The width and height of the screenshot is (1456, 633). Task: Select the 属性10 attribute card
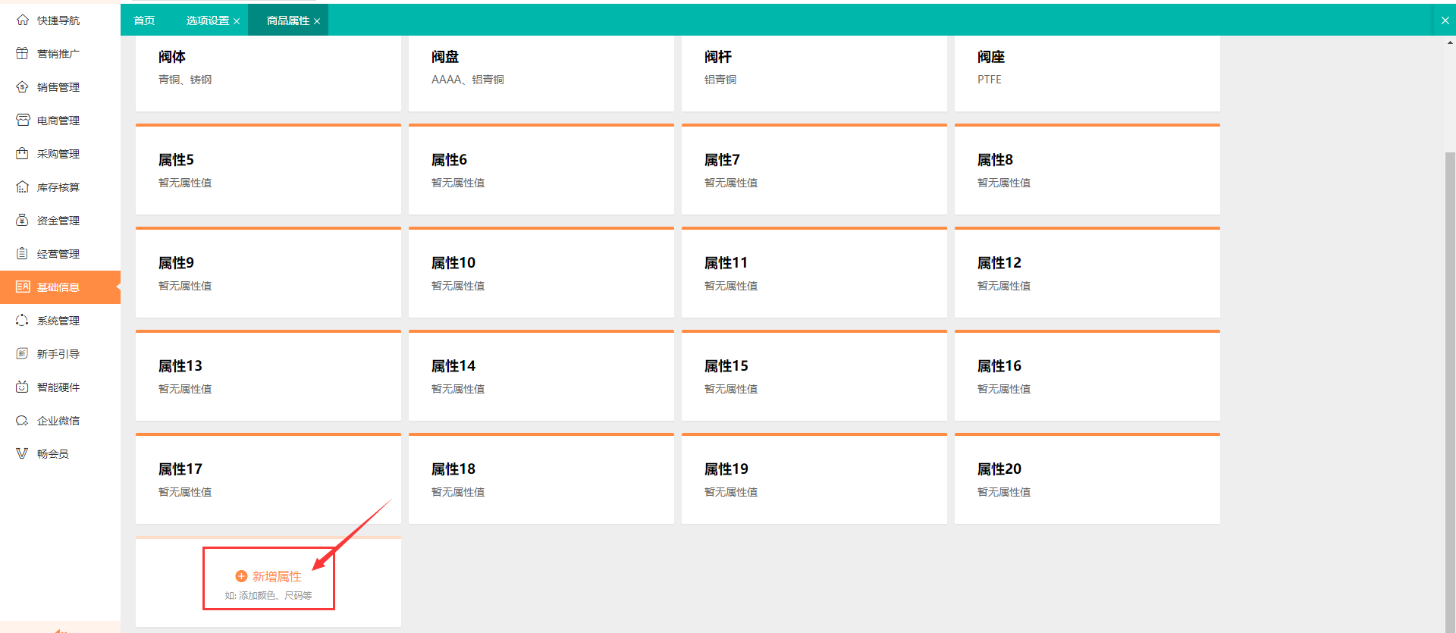click(540, 273)
